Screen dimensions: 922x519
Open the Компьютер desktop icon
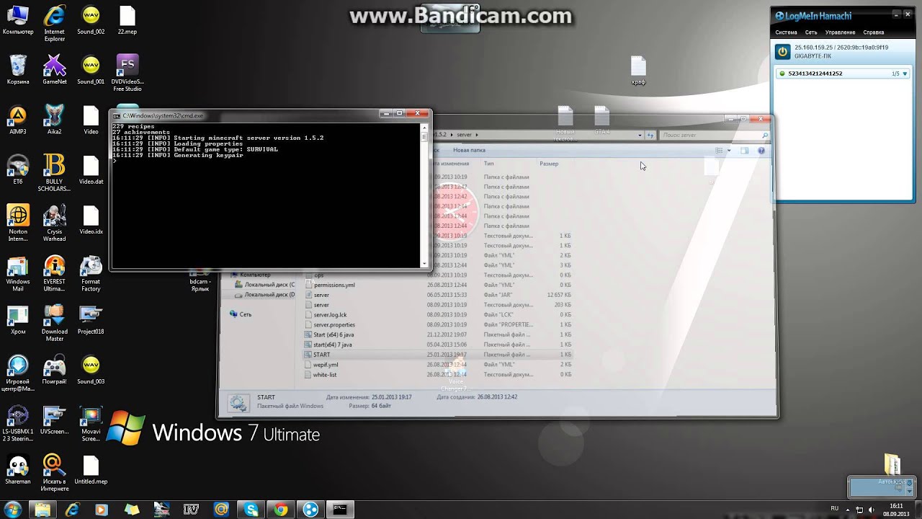[x=18, y=21]
